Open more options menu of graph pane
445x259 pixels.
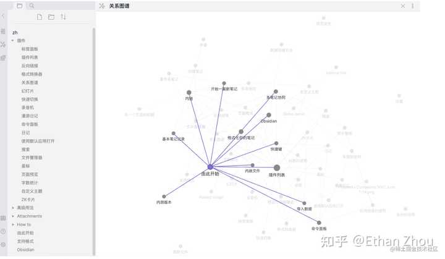point(413,6)
